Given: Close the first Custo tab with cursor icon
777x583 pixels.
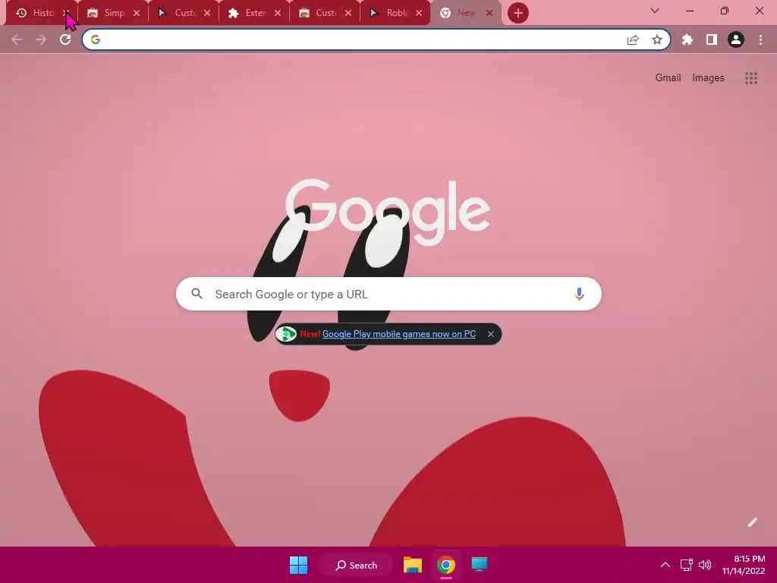Looking at the screenshot, I should coord(207,13).
